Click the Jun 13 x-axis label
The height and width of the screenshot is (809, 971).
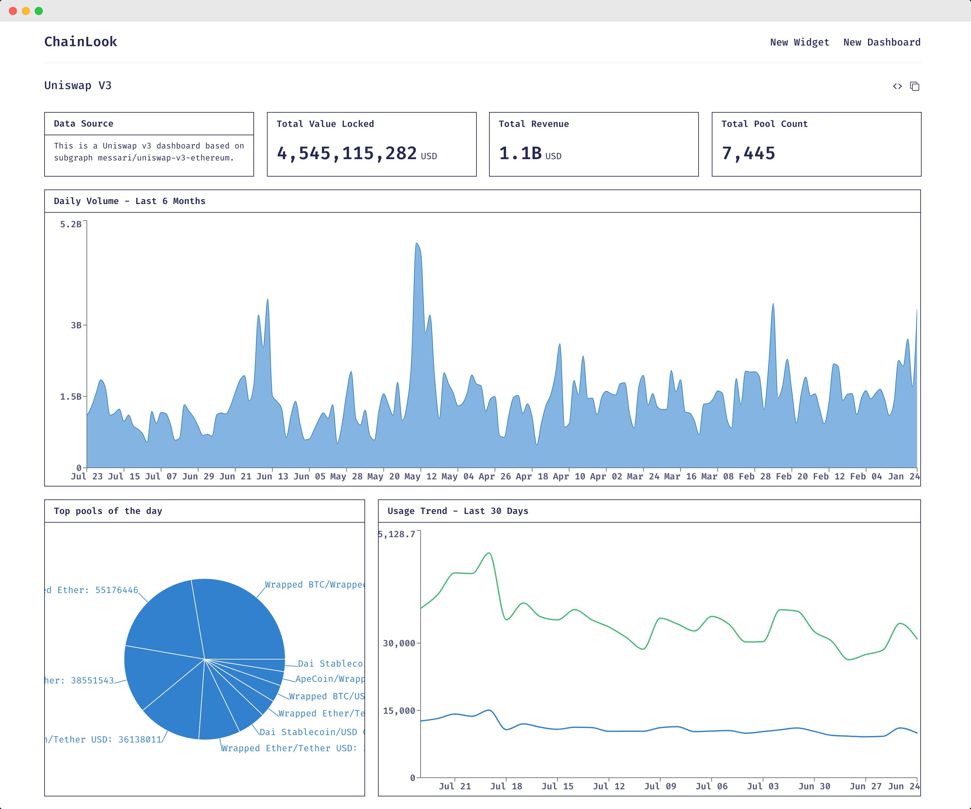[x=272, y=476]
